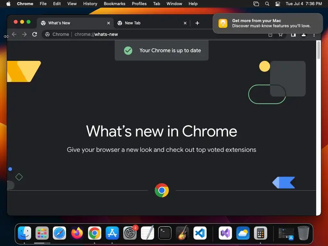
Task: Open a new tab with the plus button
Action: (197, 23)
